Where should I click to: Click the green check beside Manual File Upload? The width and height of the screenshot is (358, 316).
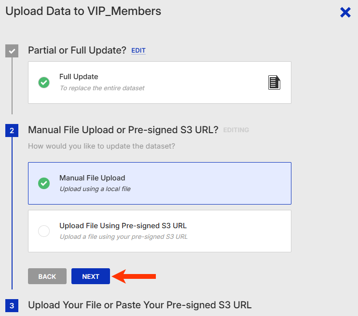(x=44, y=183)
